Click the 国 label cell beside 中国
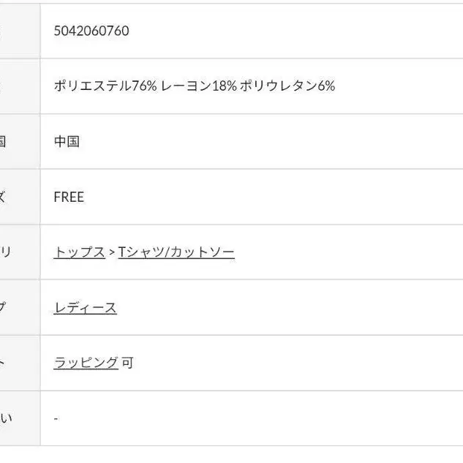The width and height of the screenshot is (463, 463). [x=15, y=141]
